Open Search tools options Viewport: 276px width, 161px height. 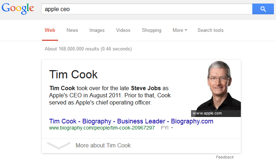click(x=210, y=30)
